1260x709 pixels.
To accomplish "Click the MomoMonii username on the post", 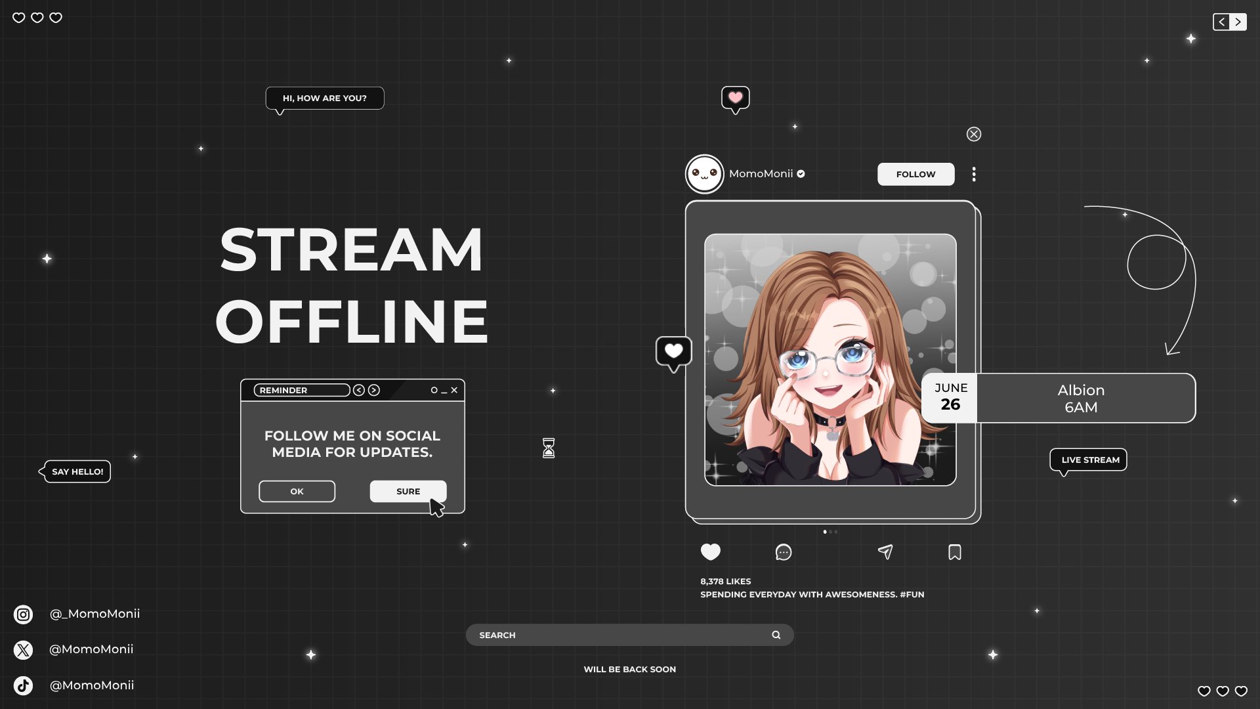I will 761,174.
